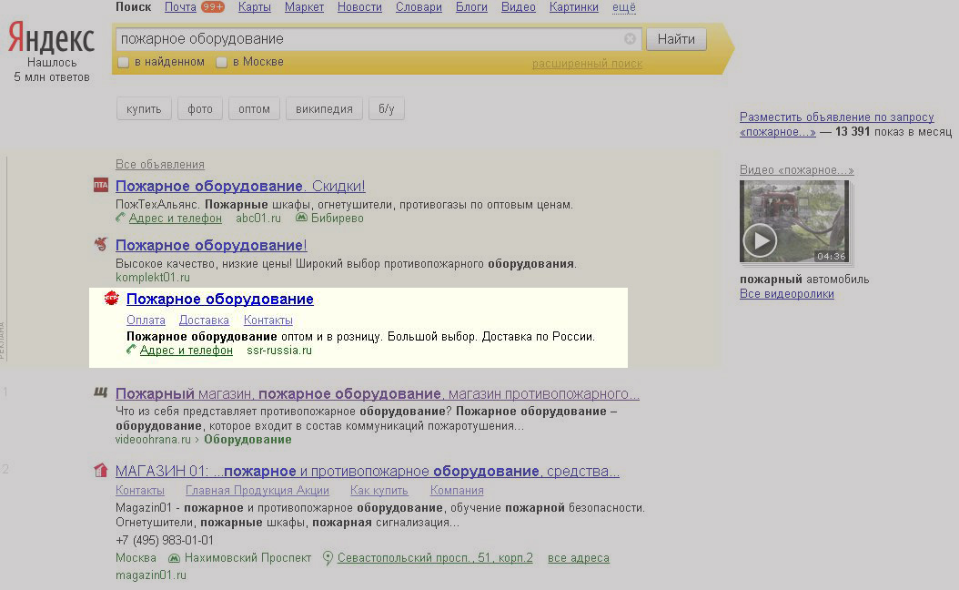
Task: Click the Найти search button
Action: point(676,39)
